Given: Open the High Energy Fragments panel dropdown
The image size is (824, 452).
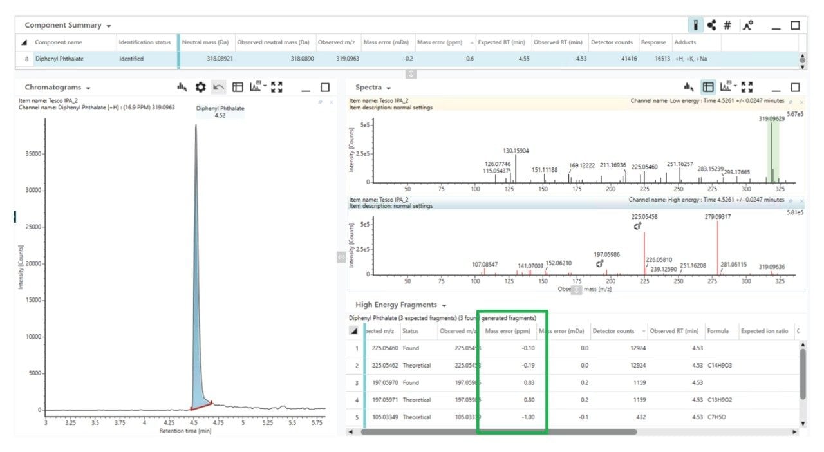Looking at the screenshot, I should [x=444, y=306].
